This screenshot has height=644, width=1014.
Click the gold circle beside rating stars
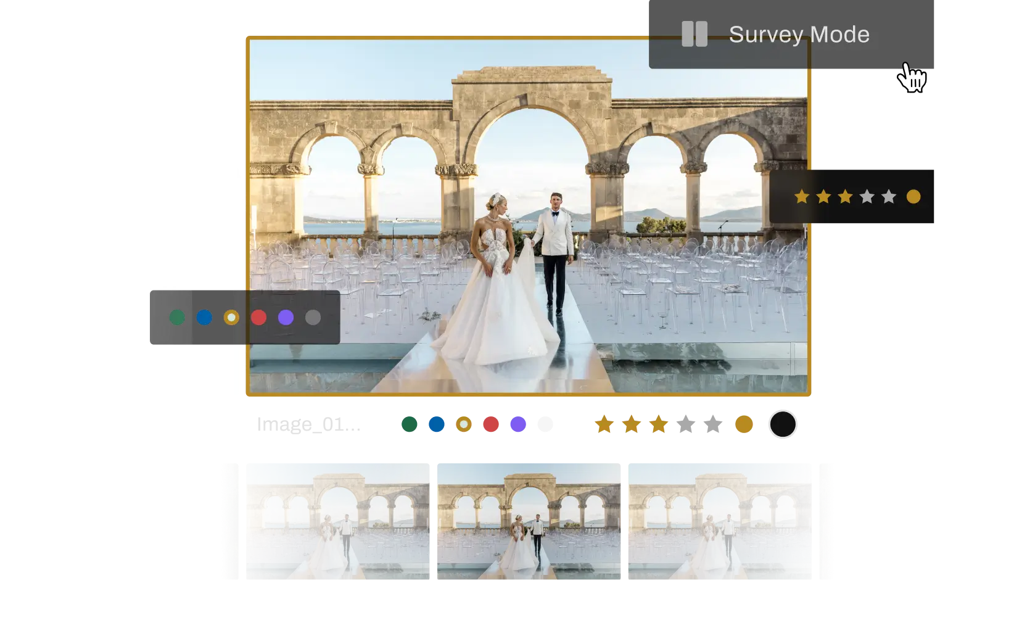pyautogui.click(x=744, y=424)
